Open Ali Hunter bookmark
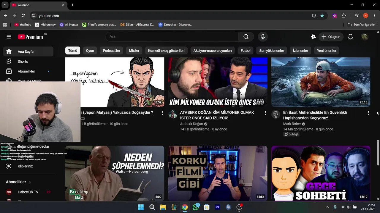Image resolution: width=380 pixels, height=213 pixels. [x=69, y=25]
